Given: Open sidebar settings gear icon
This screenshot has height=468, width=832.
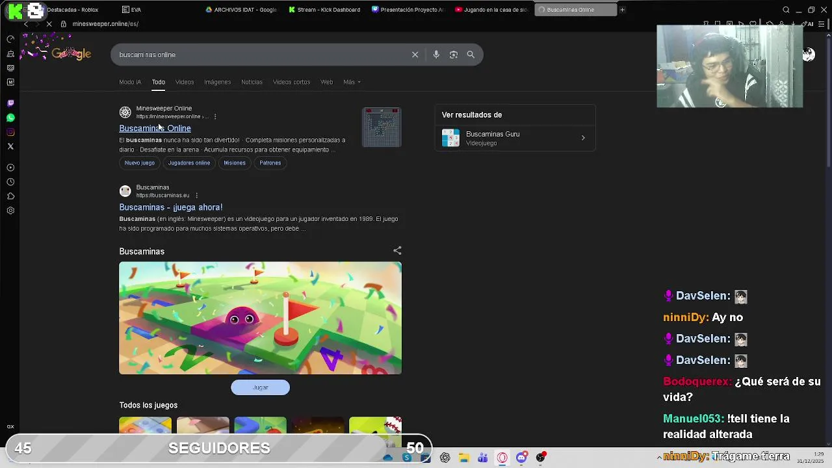Looking at the screenshot, I should pos(10,211).
